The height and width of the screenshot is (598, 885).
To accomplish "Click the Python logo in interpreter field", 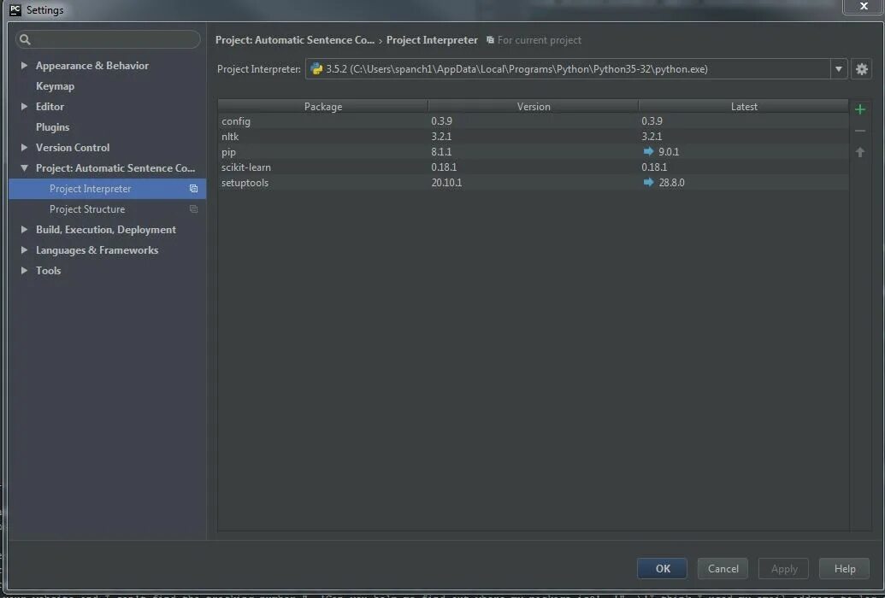I will pyautogui.click(x=316, y=69).
